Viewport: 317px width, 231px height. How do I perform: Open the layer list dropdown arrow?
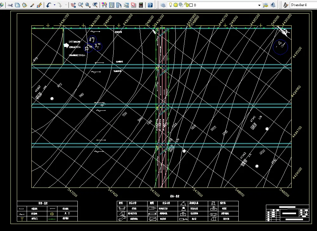[x=259, y=5]
